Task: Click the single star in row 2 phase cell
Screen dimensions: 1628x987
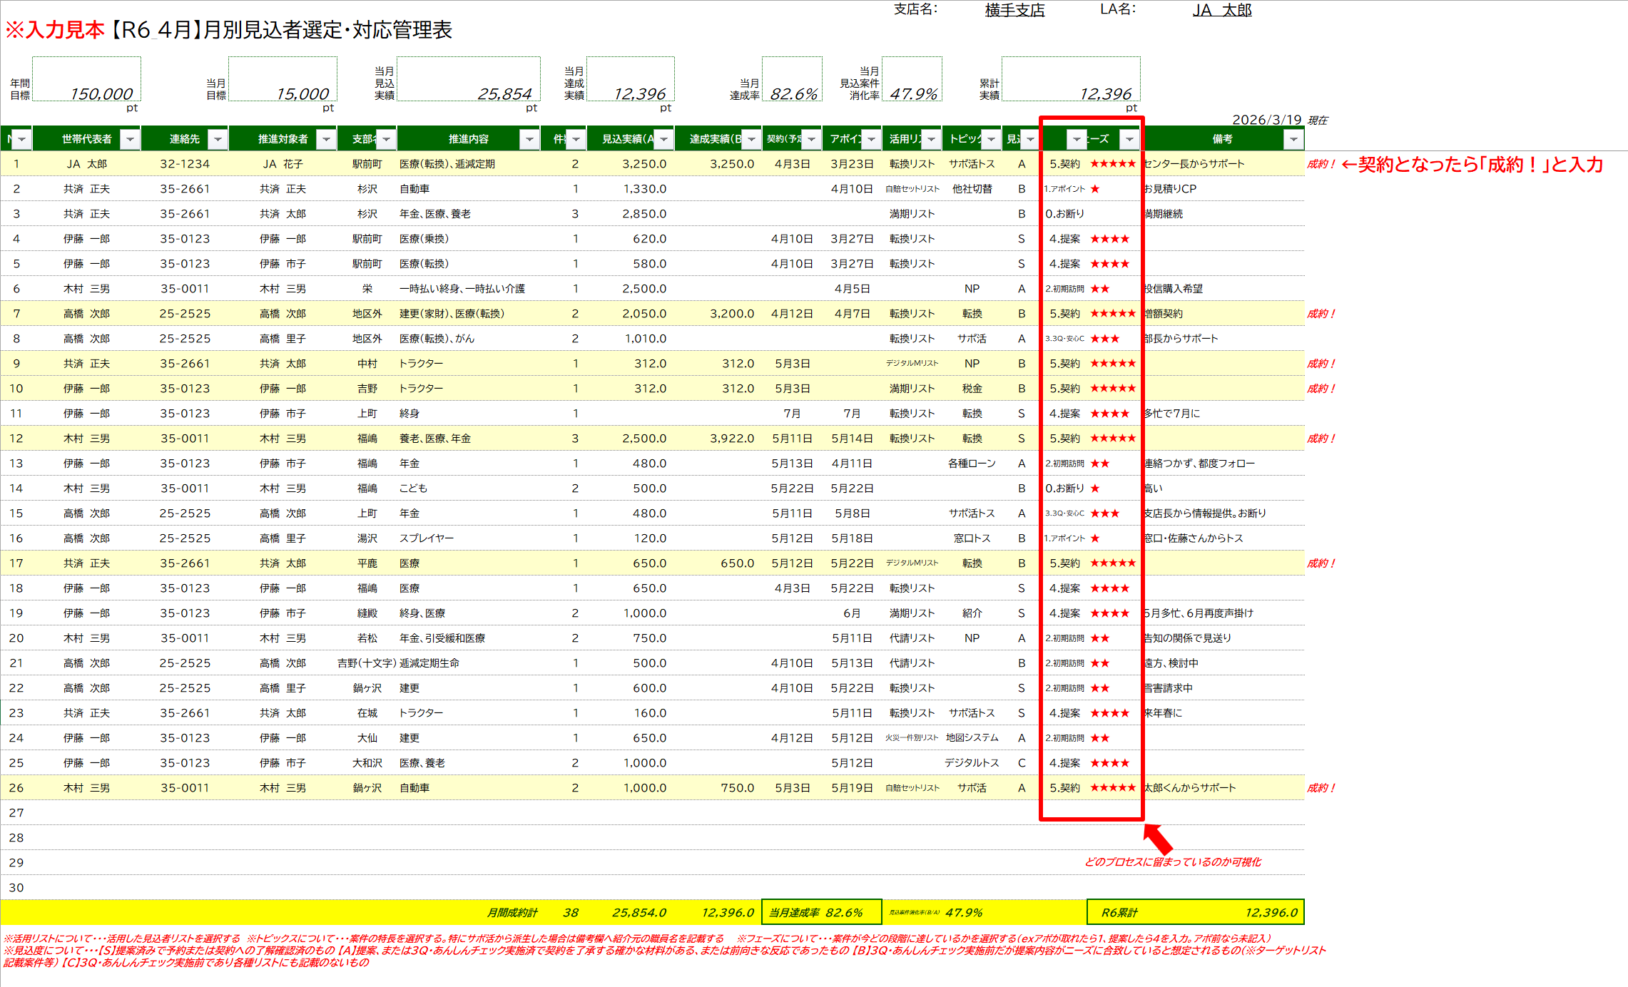Action: click(x=1095, y=189)
